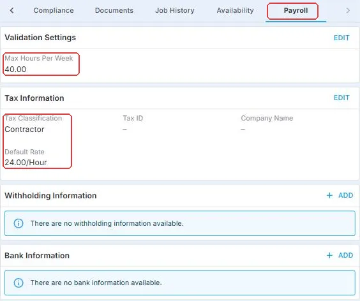Click the Company Name label
Image resolution: width=360 pixels, height=301 pixels.
pos(267,118)
